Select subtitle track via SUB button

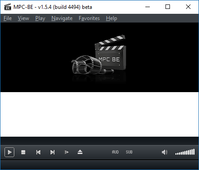pos(129,152)
